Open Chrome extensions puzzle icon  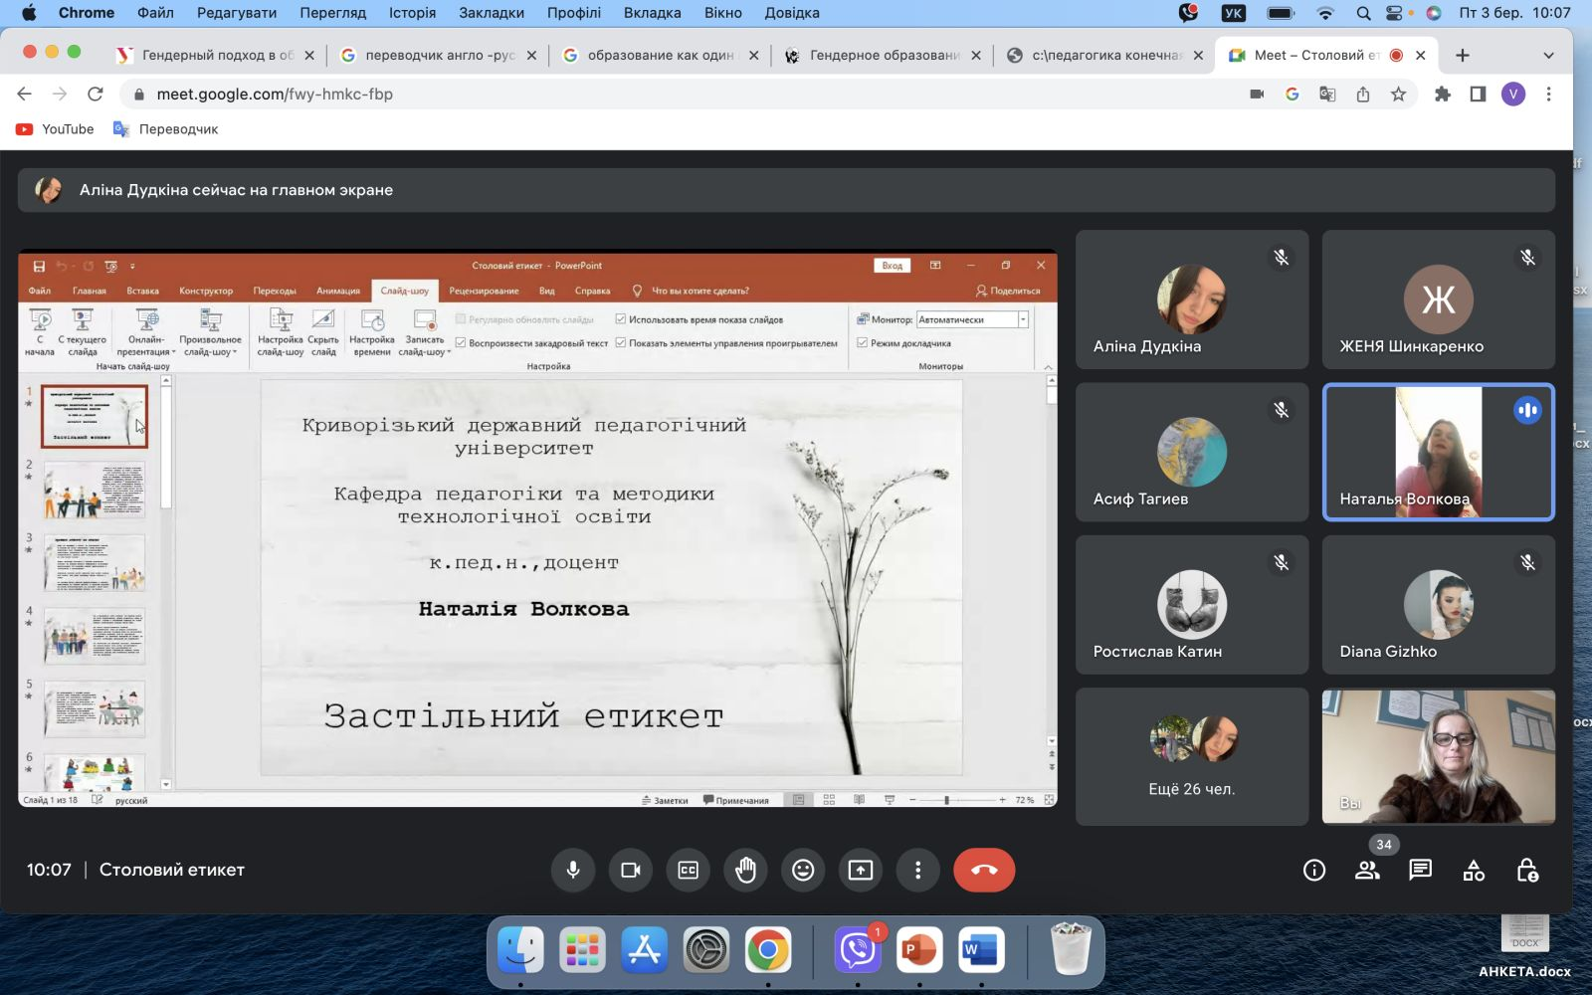tap(1443, 94)
